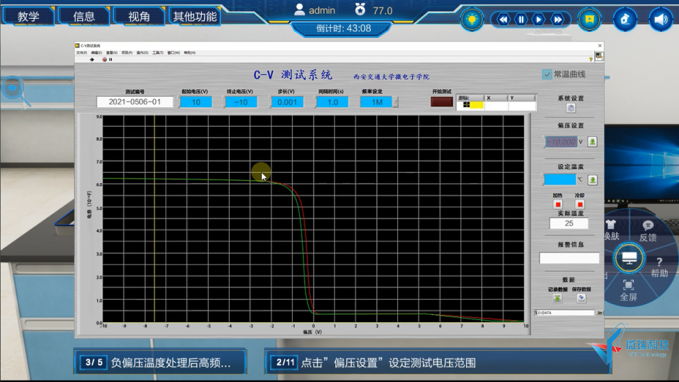Screen dimensions: 679x382
Task: Click the E:\DATA path field
Action: coord(565,312)
